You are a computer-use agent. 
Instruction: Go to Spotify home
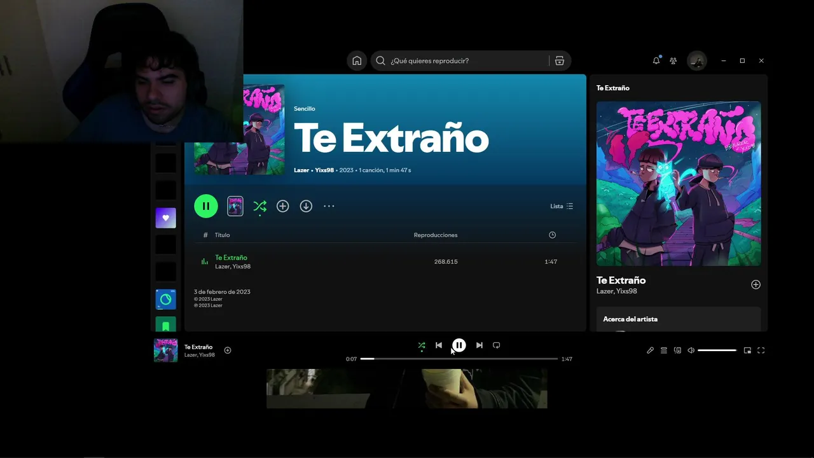(357, 60)
